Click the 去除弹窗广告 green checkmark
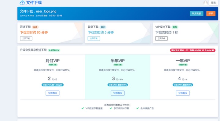The image size is (220, 121). click(x=137, y=108)
